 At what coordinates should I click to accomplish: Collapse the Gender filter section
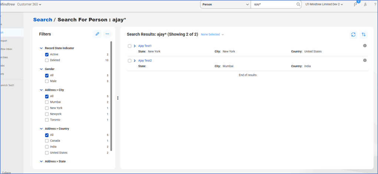41,69
